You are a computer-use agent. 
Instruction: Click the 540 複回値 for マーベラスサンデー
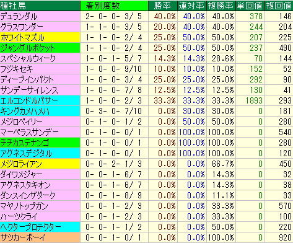[285, 132]
